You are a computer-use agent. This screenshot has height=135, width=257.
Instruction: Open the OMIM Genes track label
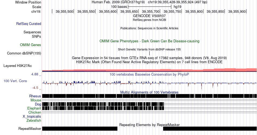[x=31, y=45]
